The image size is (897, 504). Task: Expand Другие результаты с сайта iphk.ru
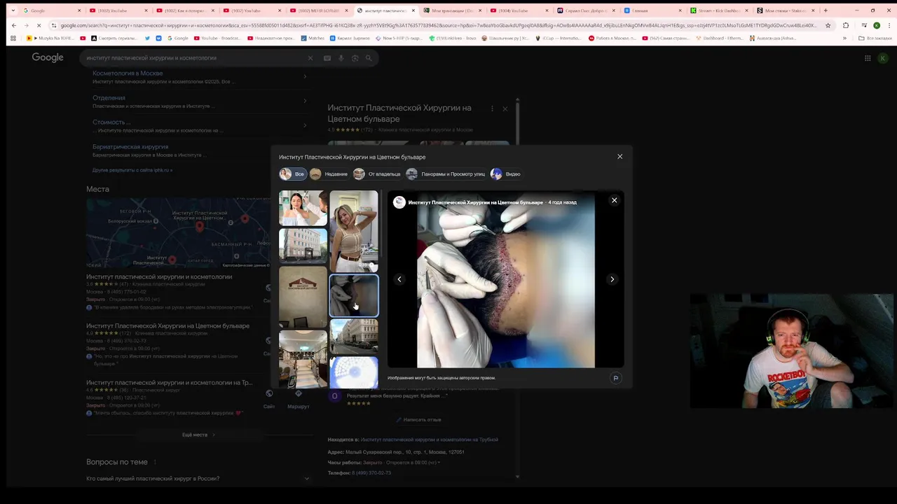132,170
